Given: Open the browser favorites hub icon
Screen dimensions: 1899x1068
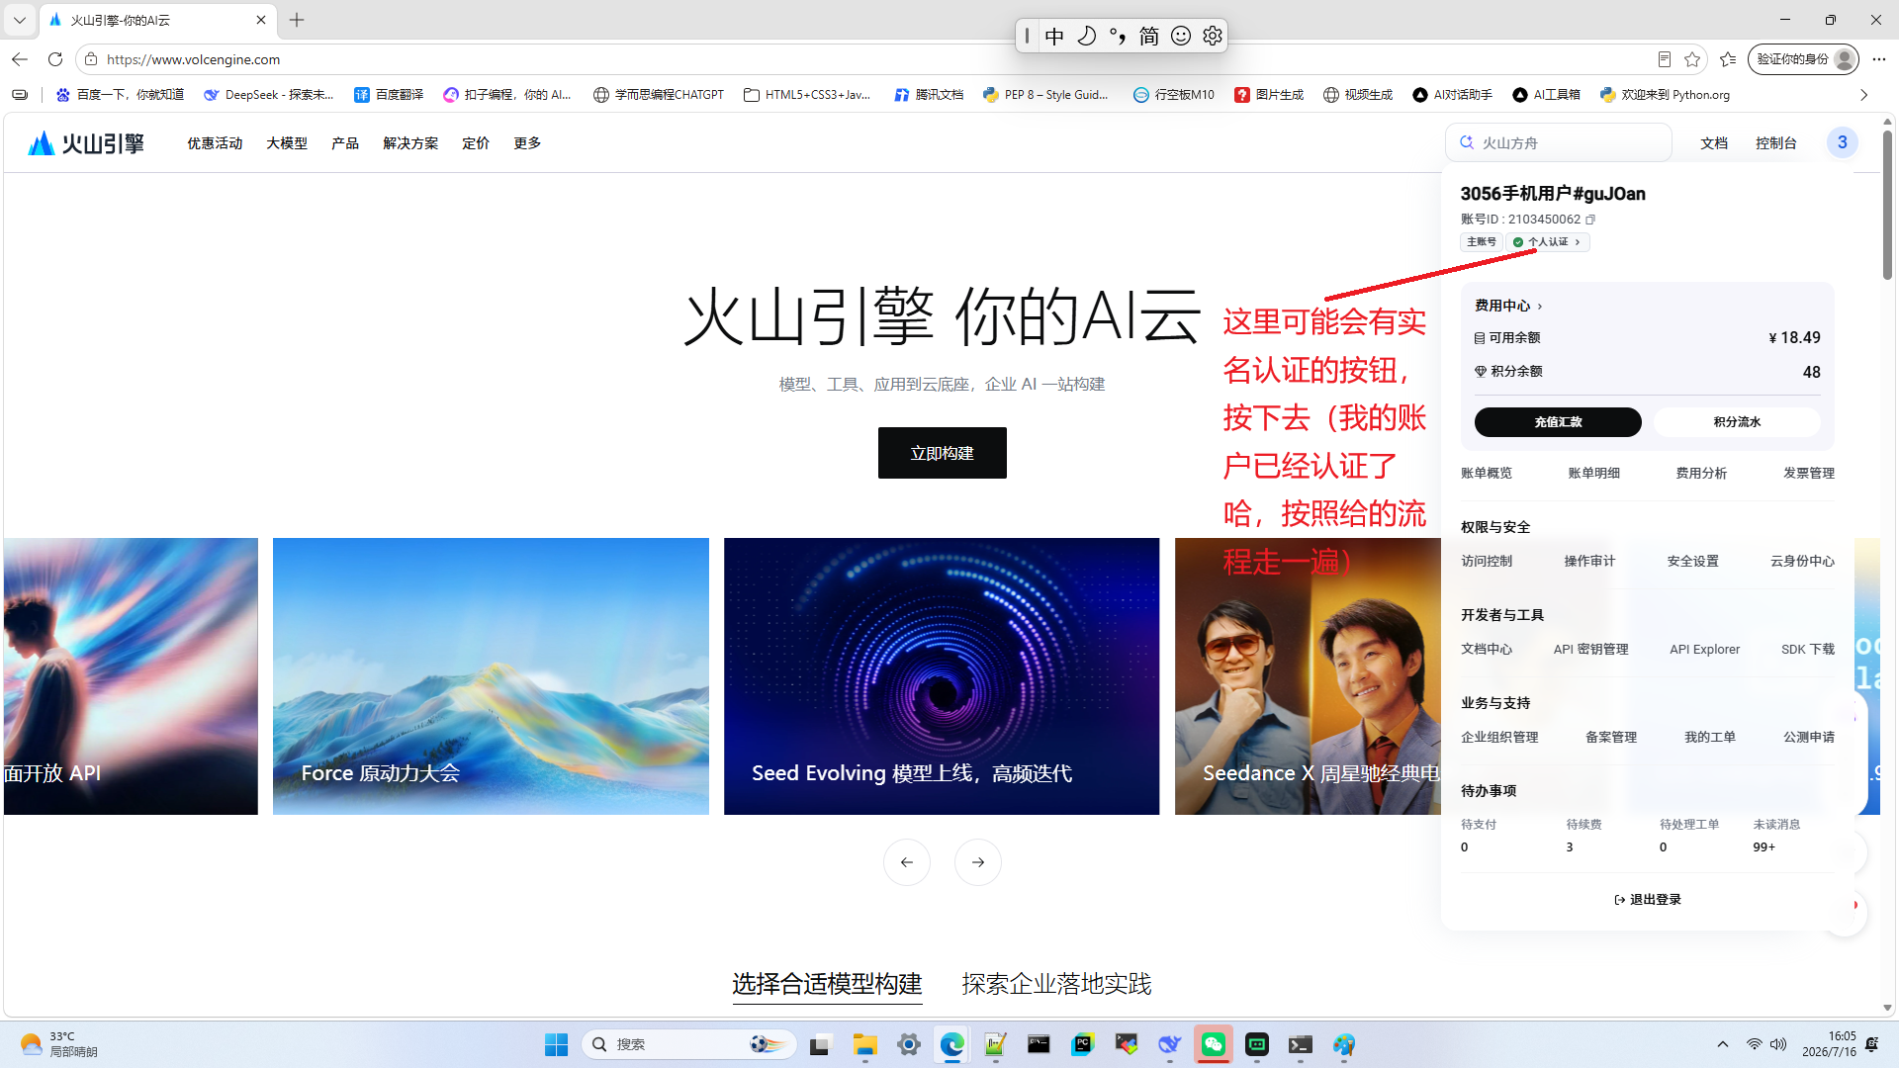Looking at the screenshot, I should point(1728,59).
